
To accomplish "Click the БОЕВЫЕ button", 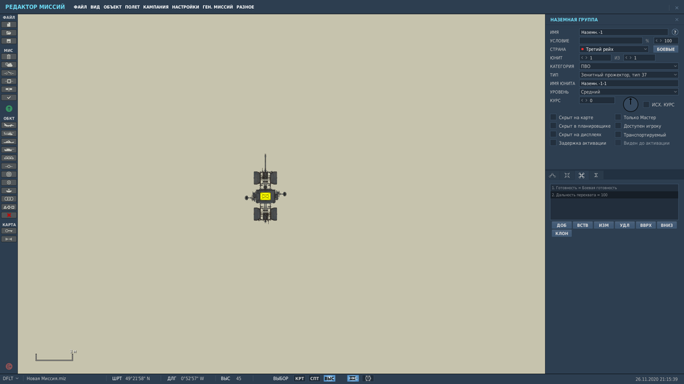I will [666, 49].
